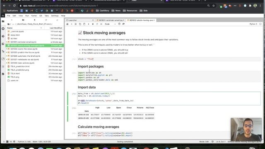Screen dimensions: 265x149
Task: Select S01E08-take-actions.ipynb file
Action: coord(35,63)
